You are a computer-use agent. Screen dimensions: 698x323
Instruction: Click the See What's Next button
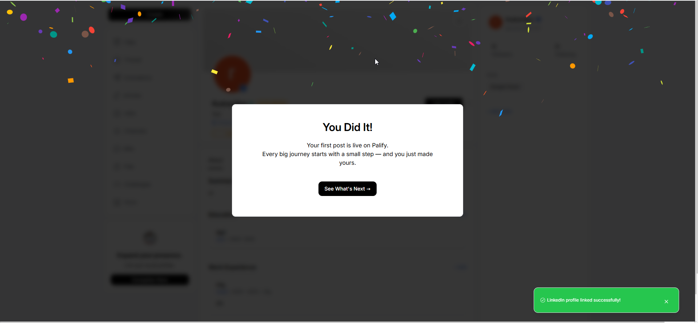(347, 189)
